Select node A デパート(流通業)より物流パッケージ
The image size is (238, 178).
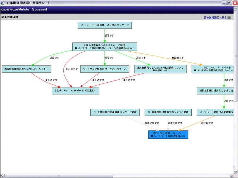[105, 25]
